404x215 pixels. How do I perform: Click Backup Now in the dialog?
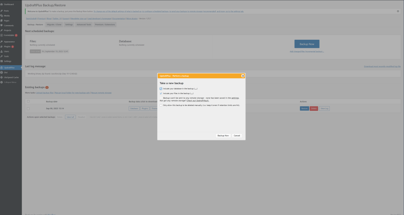[223, 135]
